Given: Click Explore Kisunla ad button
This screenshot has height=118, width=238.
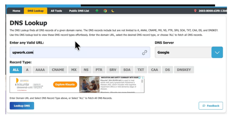Looking at the screenshot, I should [x=65, y=84].
